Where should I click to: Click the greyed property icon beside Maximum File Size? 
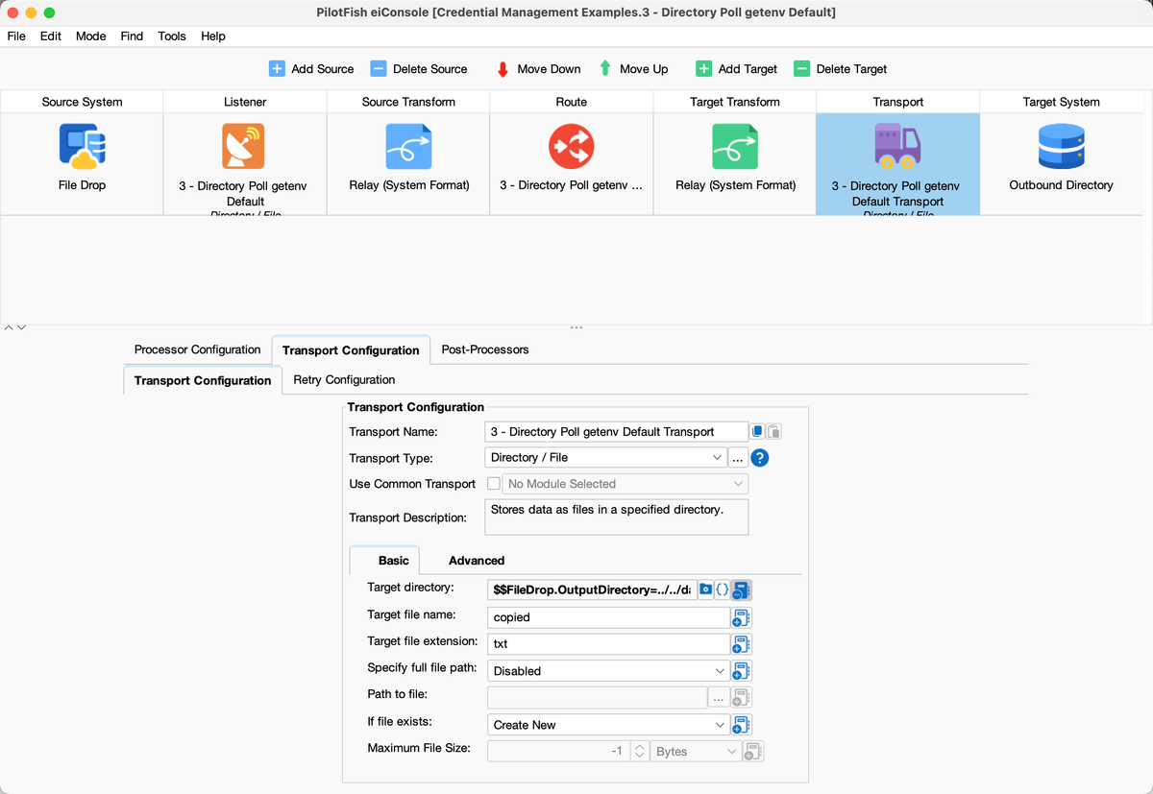(754, 752)
